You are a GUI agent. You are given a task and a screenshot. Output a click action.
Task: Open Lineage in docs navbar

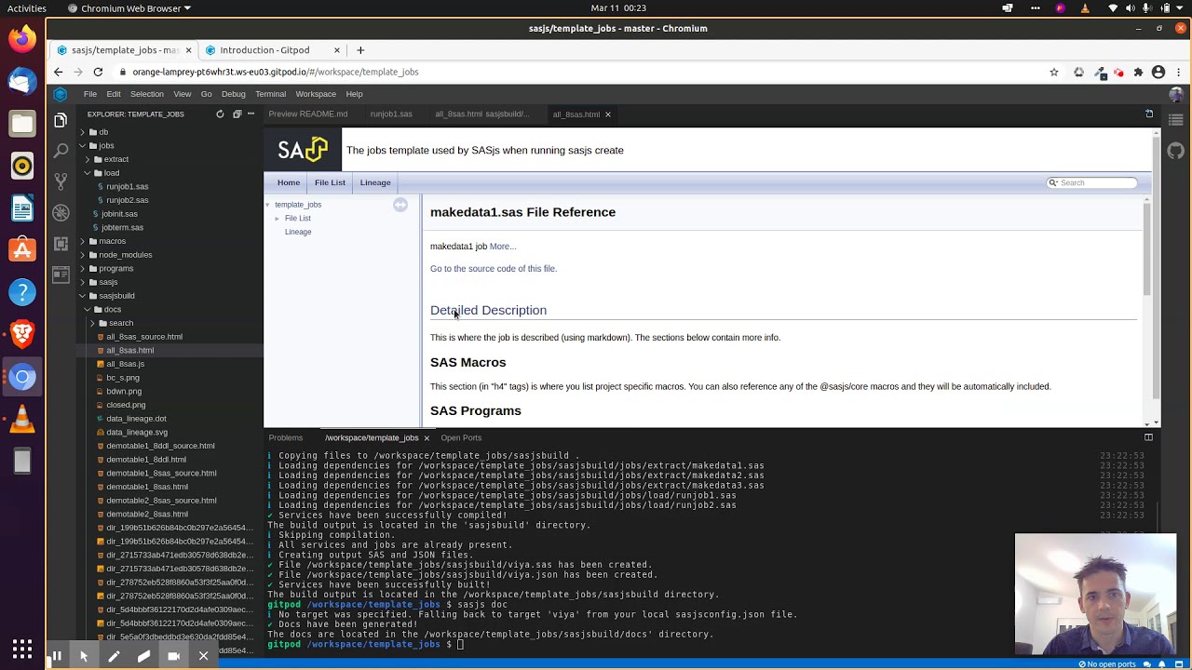(375, 182)
